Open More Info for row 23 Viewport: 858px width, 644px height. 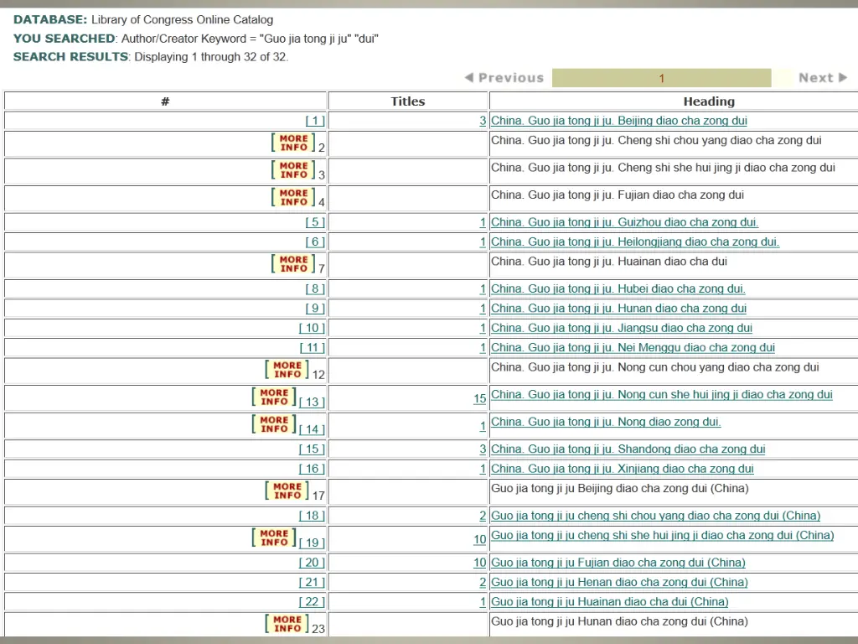click(x=287, y=624)
